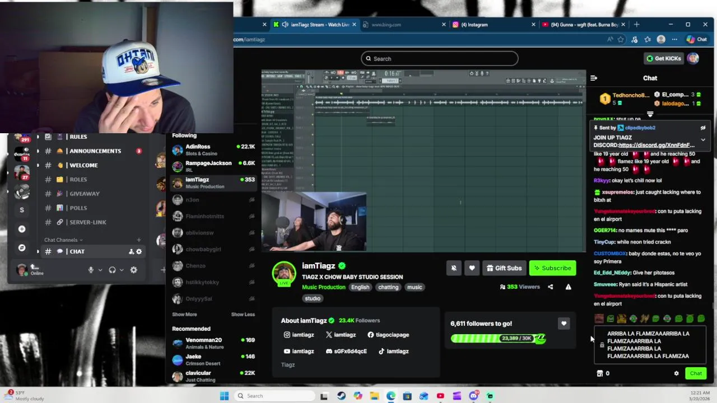This screenshot has height=403, width=717.
Task: Open iamtiagz TikTok link
Action: tap(393, 352)
